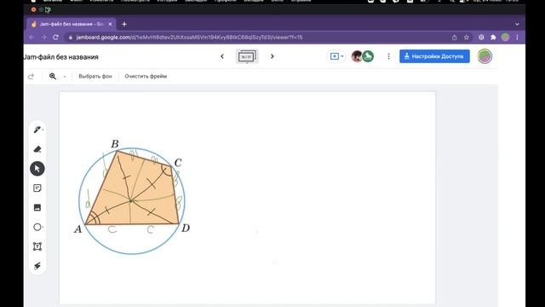545x307 pixels.
Task: Open the Google account avatar
Action: click(485, 56)
